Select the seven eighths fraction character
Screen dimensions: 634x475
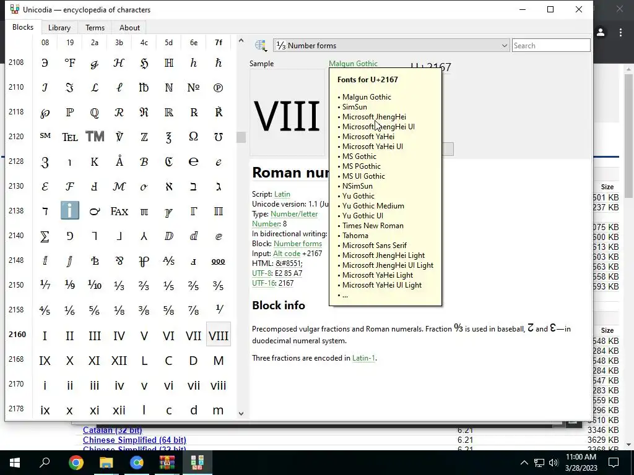point(194,310)
